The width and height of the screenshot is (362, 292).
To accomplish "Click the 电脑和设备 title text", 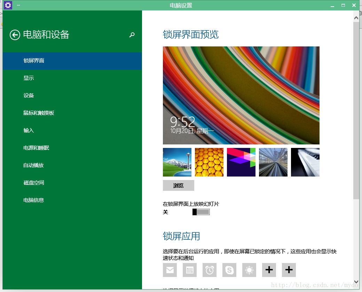I will pyautogui.click(x=46, y=35).
